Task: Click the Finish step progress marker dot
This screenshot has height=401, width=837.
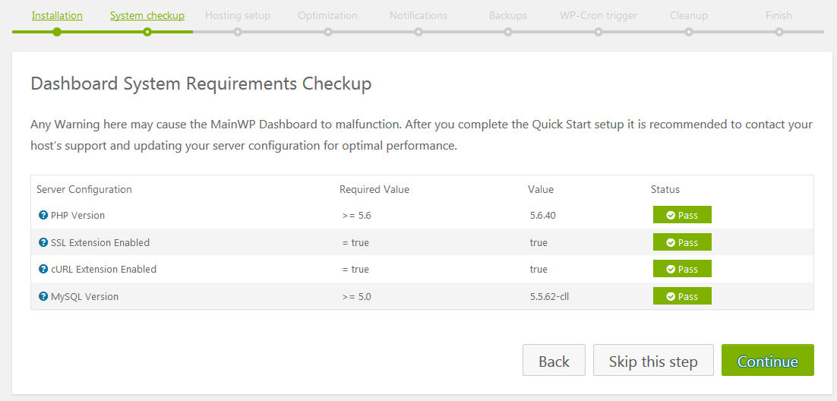Action: (779, 32)
